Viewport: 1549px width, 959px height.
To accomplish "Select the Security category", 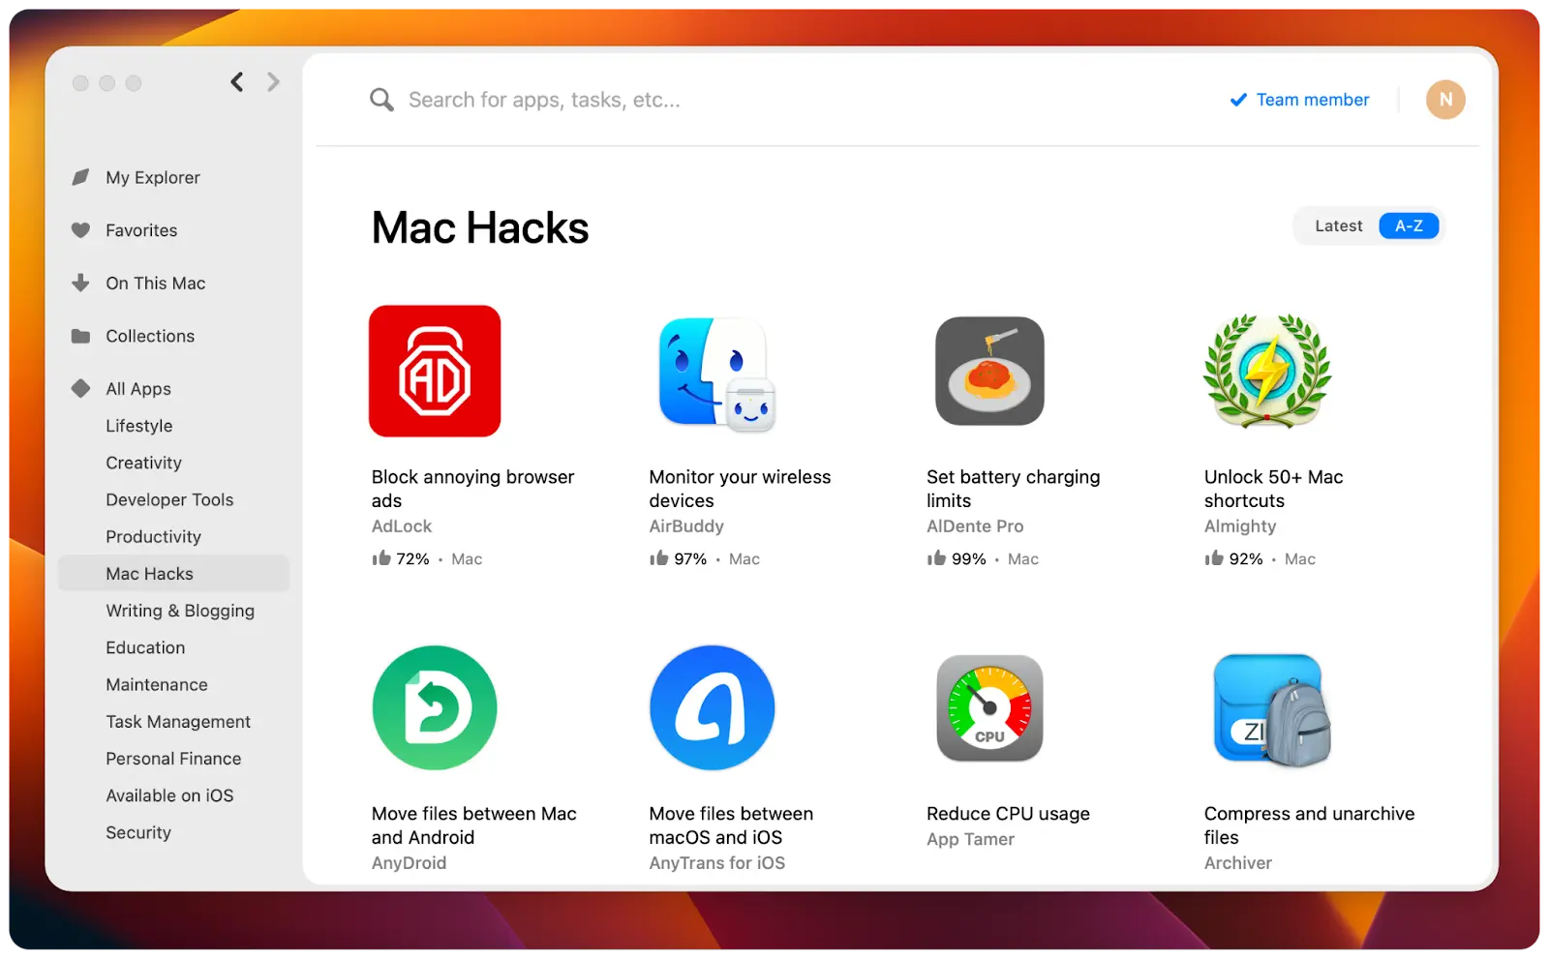I will click(138, 832).
